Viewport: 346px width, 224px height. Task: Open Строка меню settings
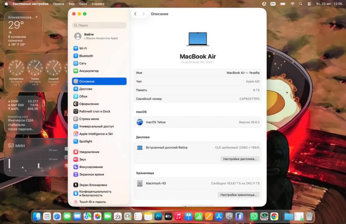pyautogui.click(x=99, y=119)
